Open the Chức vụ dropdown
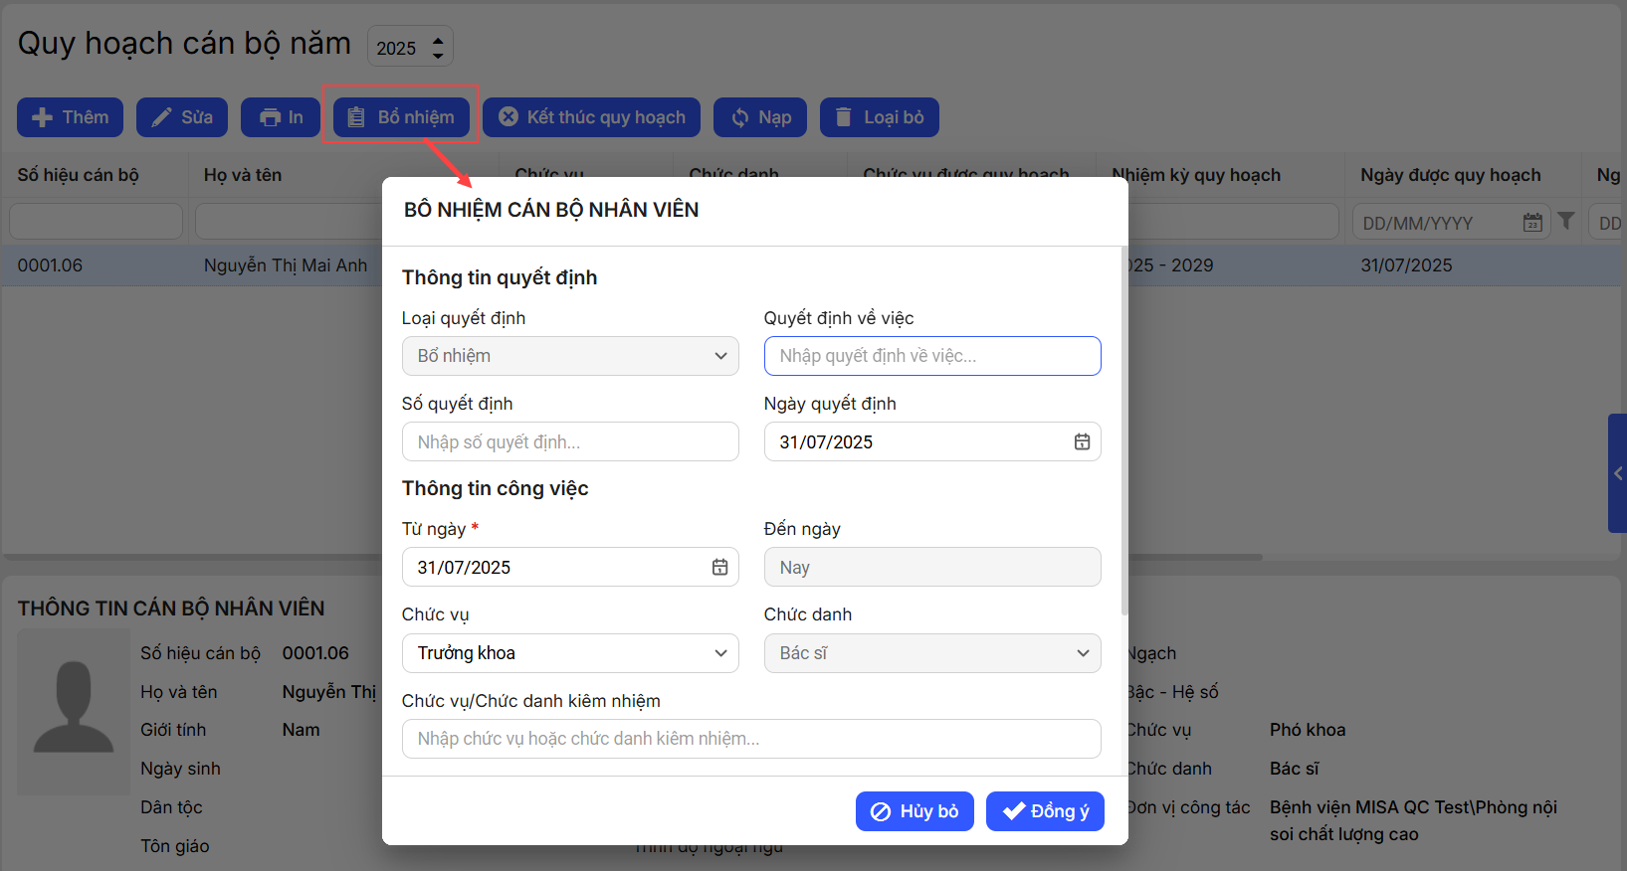 point(569,653)
